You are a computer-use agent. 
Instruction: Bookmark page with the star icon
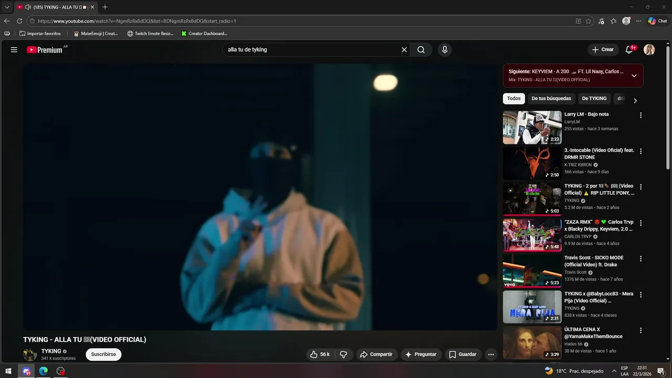tap(589, 21)
